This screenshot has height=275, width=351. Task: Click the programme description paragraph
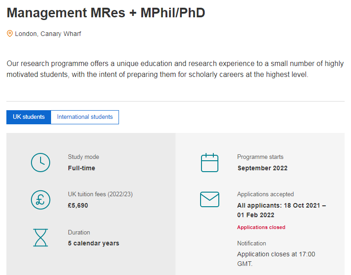coord(175,69)
